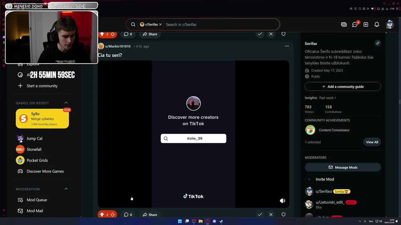Collapse the Games on Reddit section
Viewport: 401px width, 225px height.
[66, 103]
